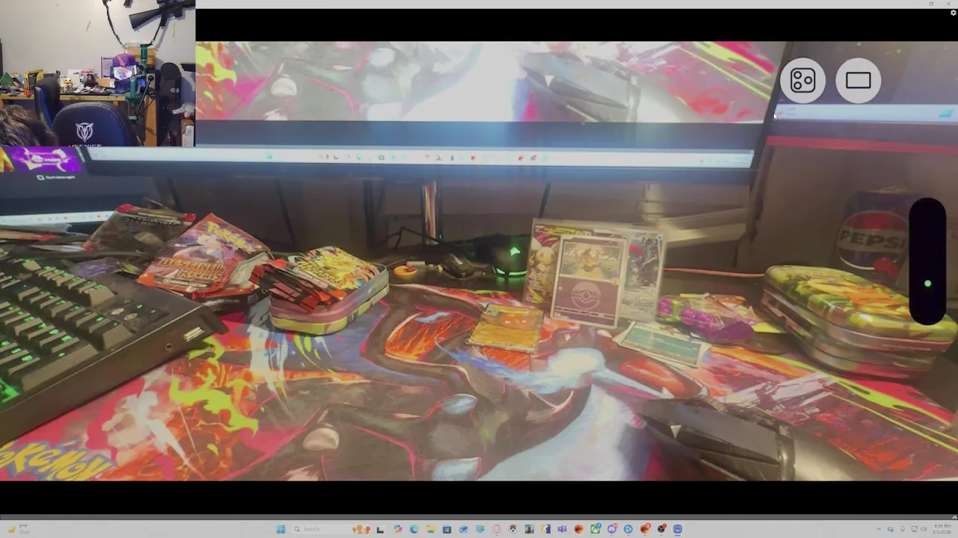Open Microsoft Teams from the taskbar
This screenshot has width=958, height=538.
click(x=562, y=529)
